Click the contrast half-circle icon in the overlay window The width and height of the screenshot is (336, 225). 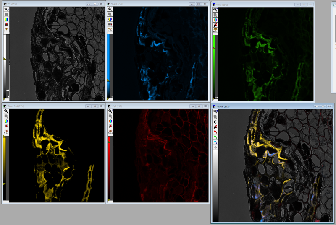coord(215,122)
